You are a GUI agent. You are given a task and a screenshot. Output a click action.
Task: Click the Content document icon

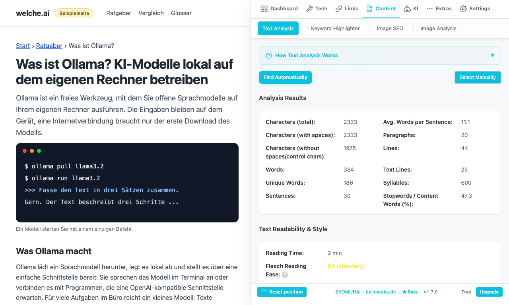369,9
